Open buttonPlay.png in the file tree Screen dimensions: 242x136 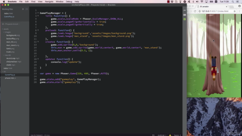point(12,39)
